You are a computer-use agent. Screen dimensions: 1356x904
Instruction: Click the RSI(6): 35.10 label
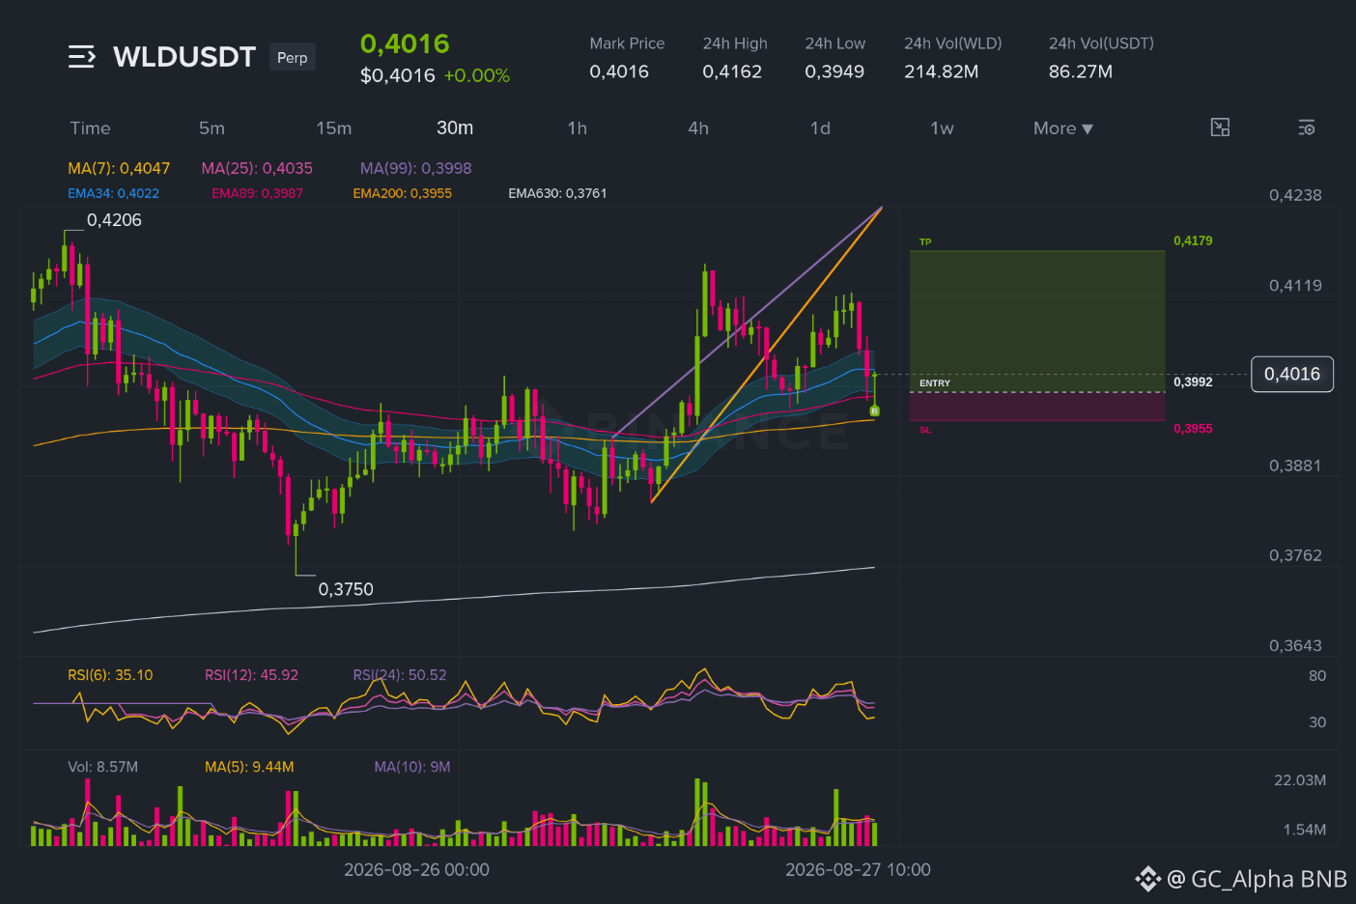point(110,675)
